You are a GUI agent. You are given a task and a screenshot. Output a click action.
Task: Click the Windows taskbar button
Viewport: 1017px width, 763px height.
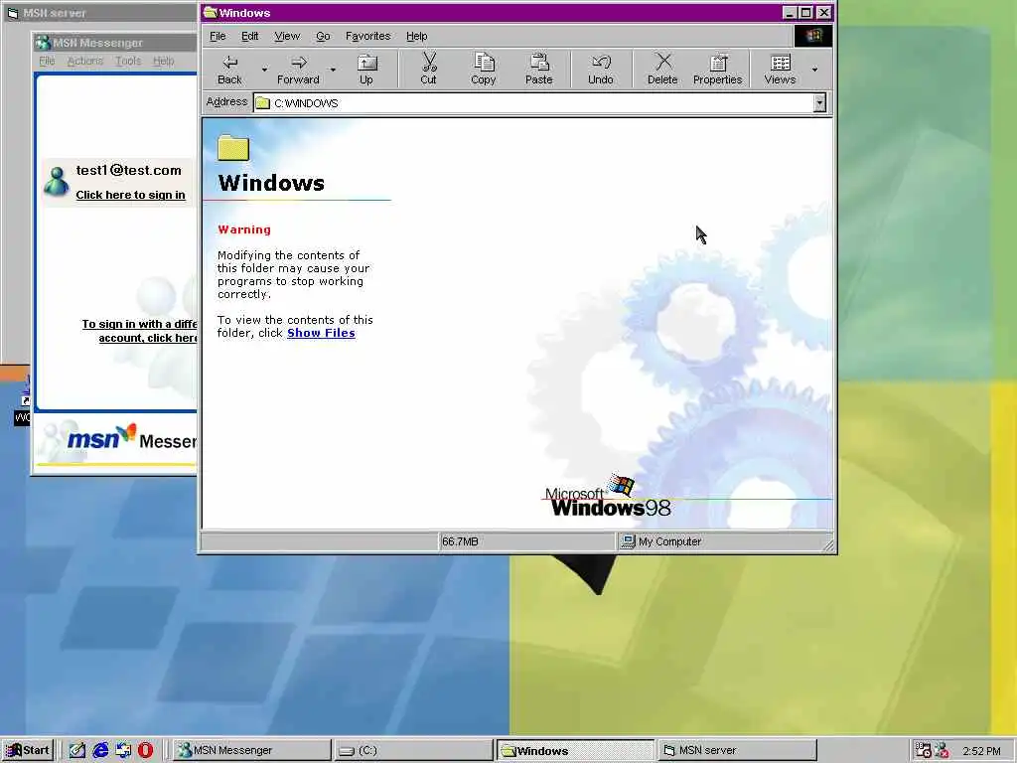575,751
